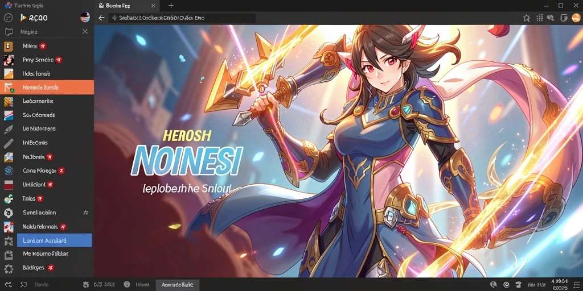Open the top-right toolbar panel icon
Screen dimensions: 583x291
pyautogui.click(x=564, y=18)
